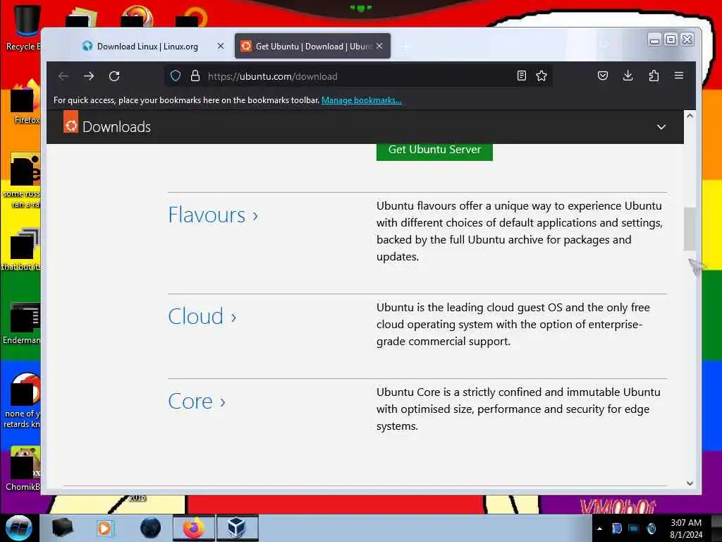Click the Ubuntu logo beside Downloads
This screenshot has width=722, height=542.
pos(71,123)
